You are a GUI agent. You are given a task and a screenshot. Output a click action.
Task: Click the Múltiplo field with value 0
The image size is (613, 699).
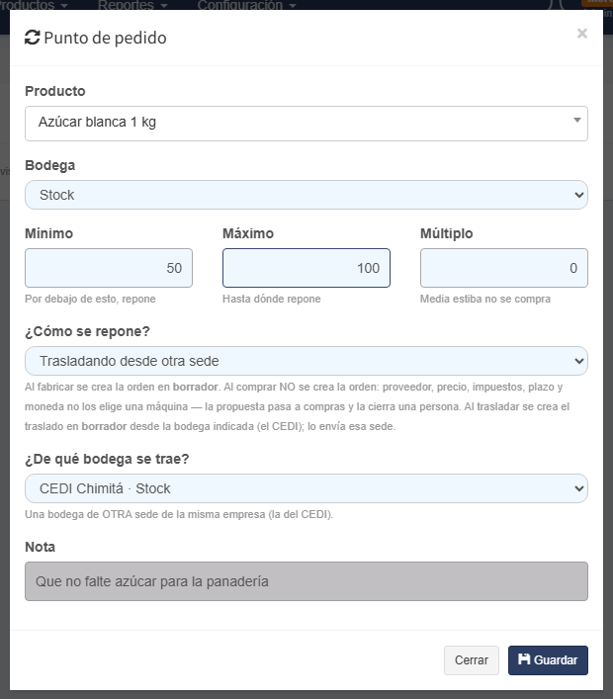504,268
